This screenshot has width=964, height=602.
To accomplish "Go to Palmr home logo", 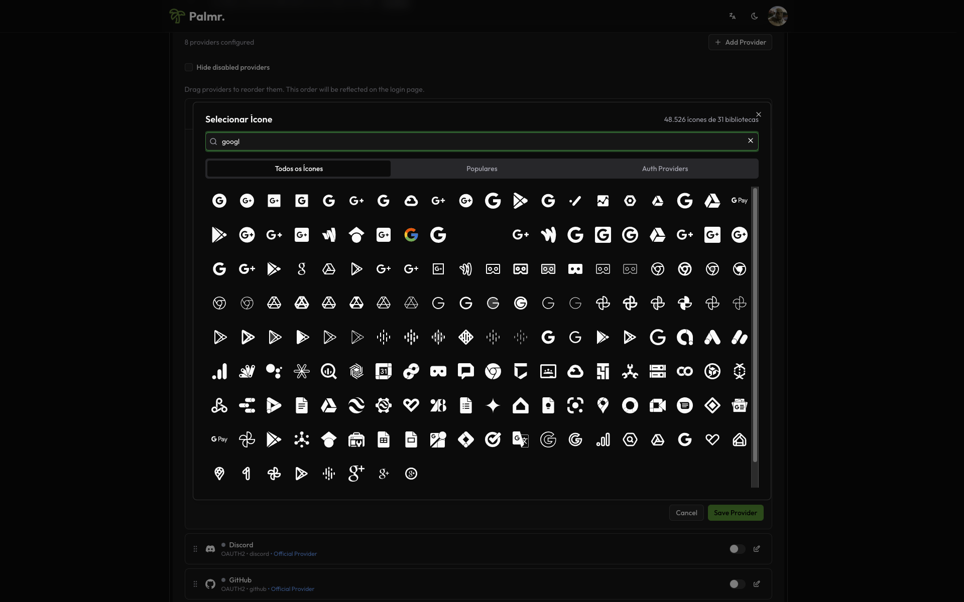I will 197,16.
